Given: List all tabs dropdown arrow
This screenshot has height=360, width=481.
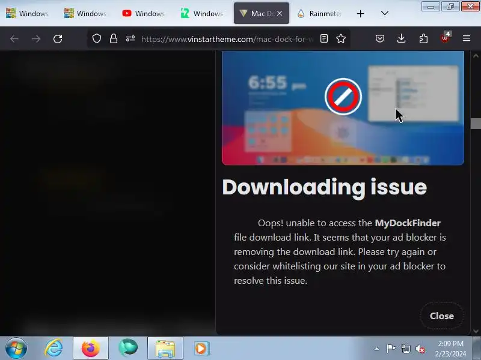Looking at the screenshot, I should (385, 13).
